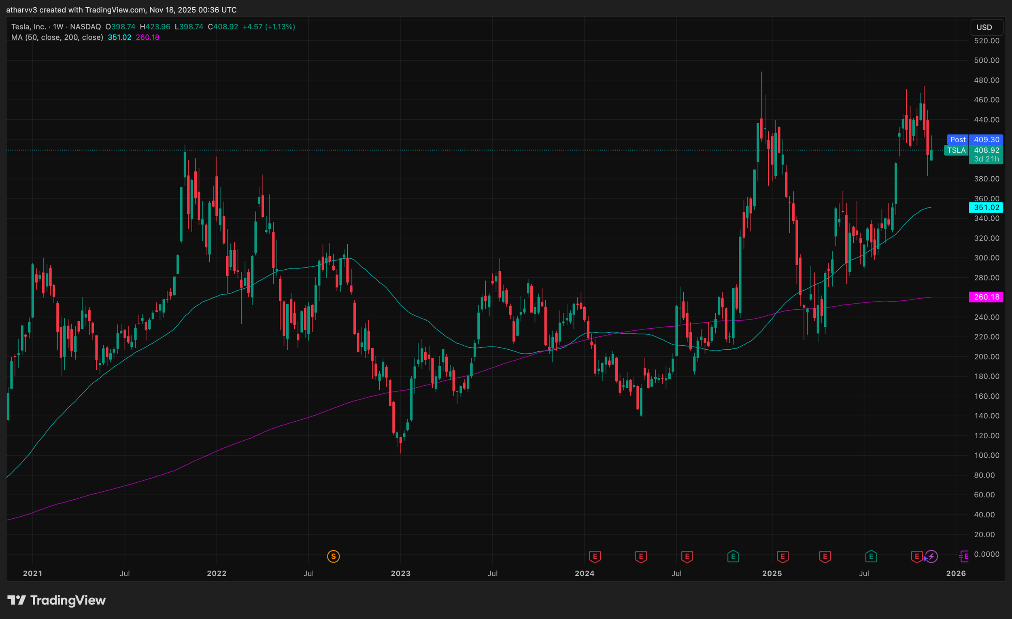This screenshot has height=619, width=1012.
Task: Click the close value C408.92 in legend
Action: tap(223, 27)
